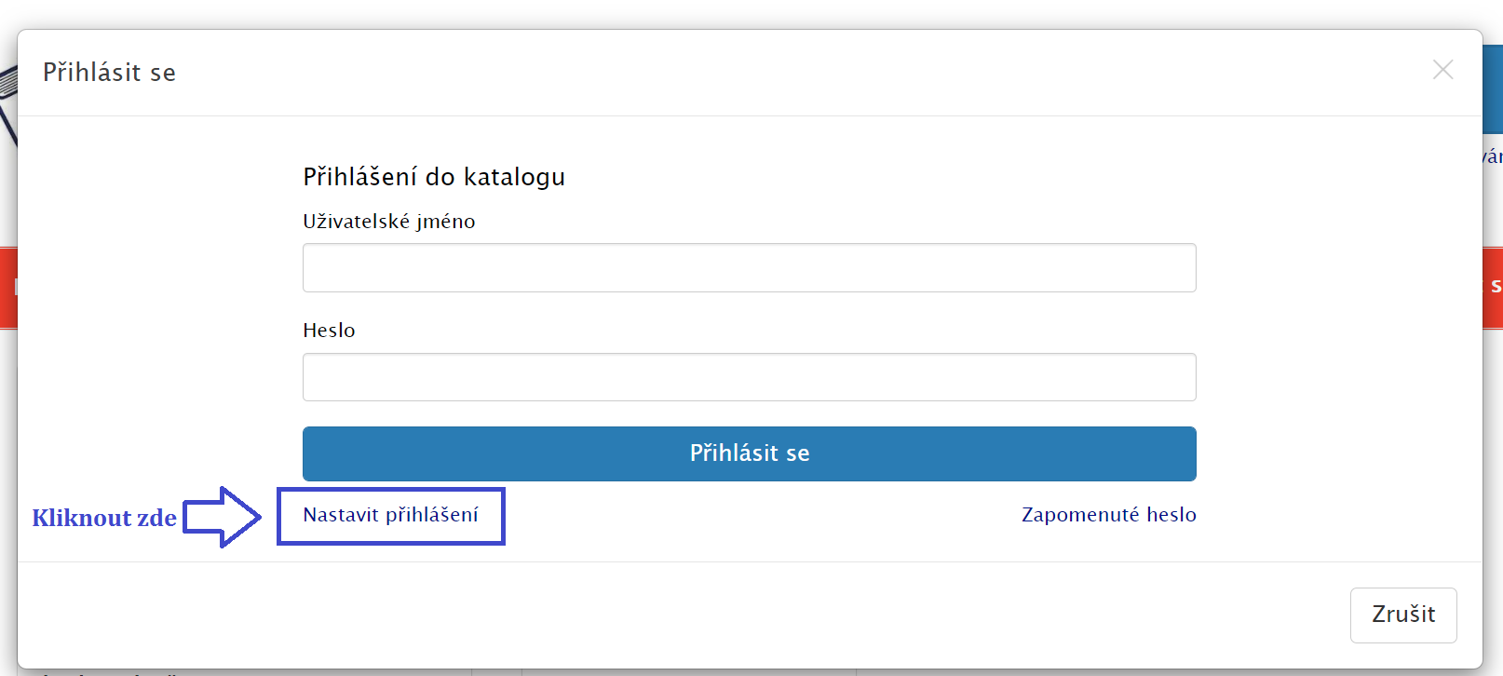This screenshot has height=676, width=1503.
Task: Select the Přihlášení do katalogu heading
Action: (x=434, y=177)
